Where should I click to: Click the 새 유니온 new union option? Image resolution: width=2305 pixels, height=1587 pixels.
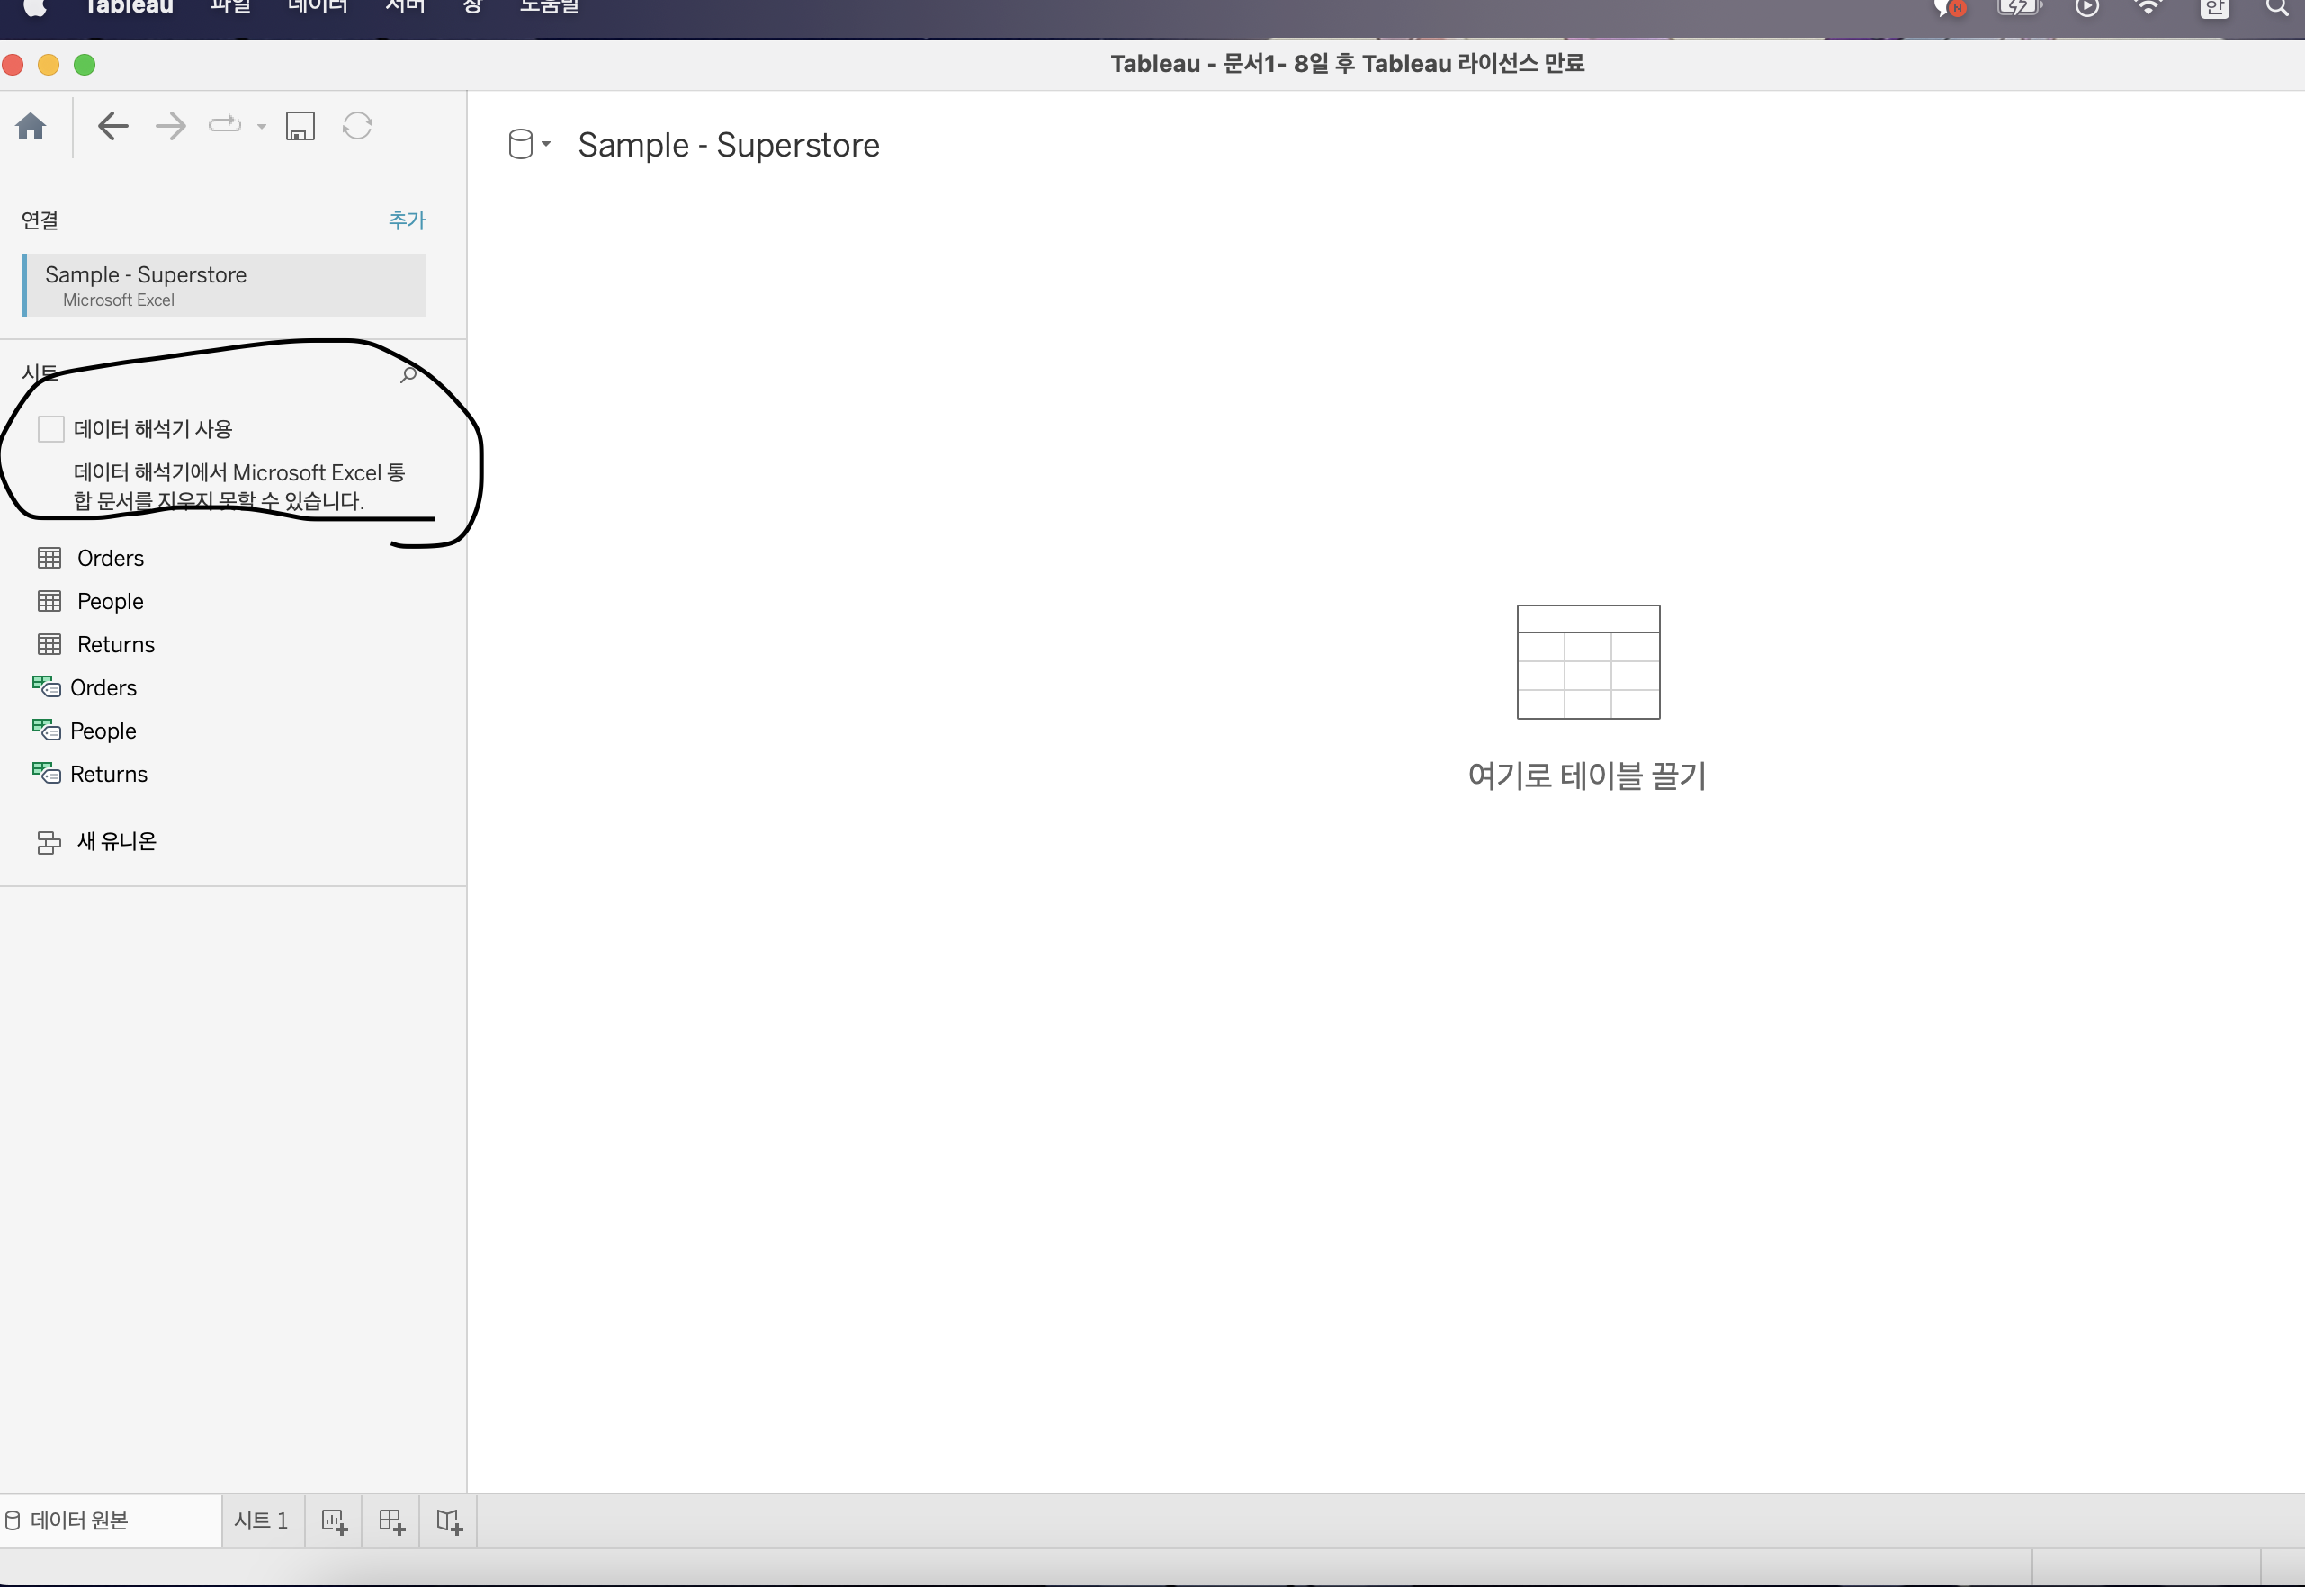click(116, 841)
